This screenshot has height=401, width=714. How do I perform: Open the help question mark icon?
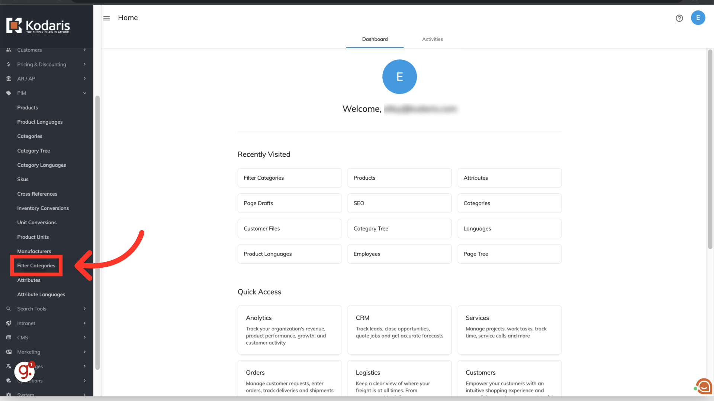(x=679, y=18)
